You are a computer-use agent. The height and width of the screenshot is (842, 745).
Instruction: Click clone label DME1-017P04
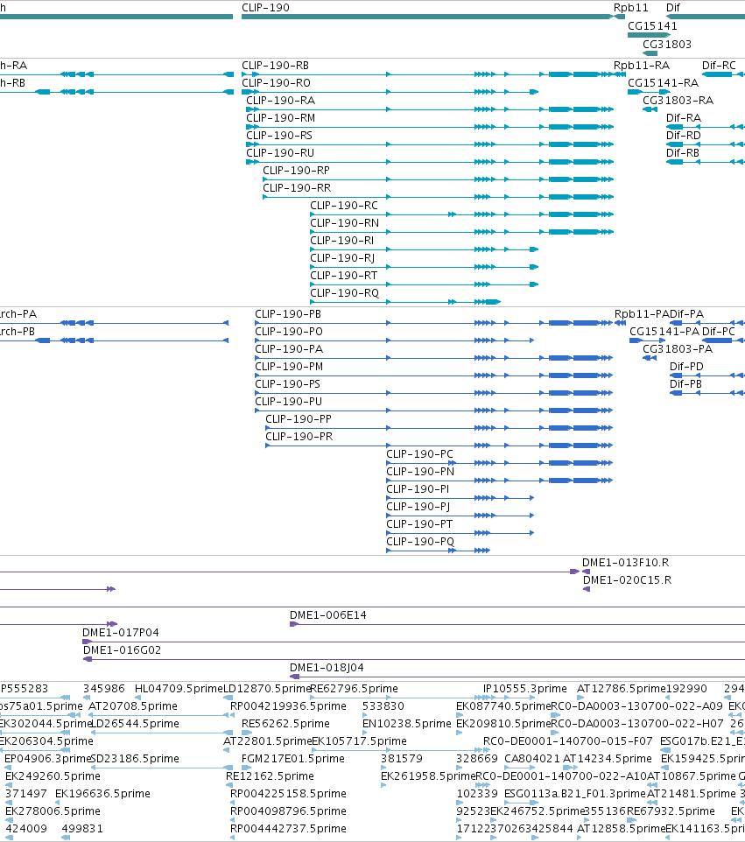coord(120,633)
